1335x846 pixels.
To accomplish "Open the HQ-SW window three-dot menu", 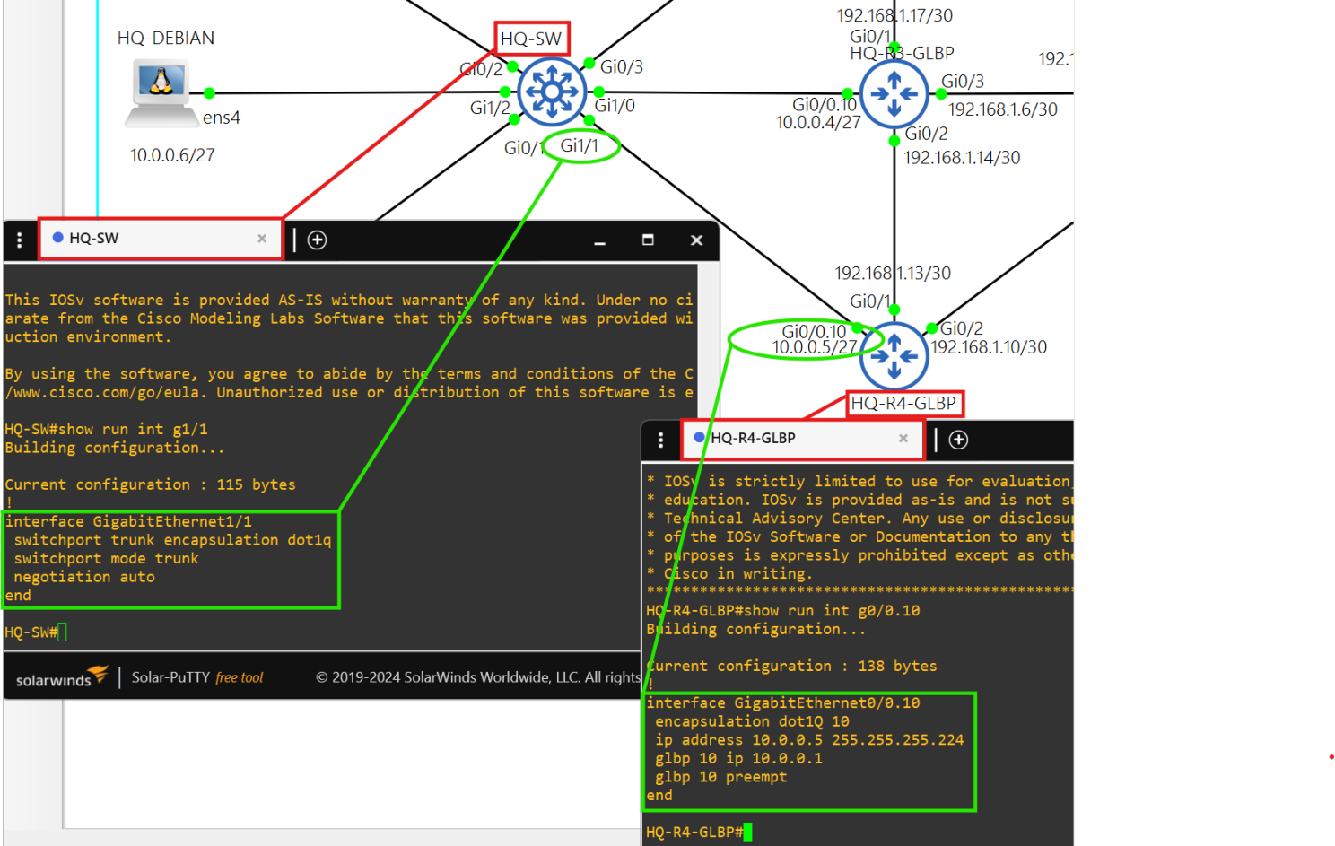I will coord(20,240).
